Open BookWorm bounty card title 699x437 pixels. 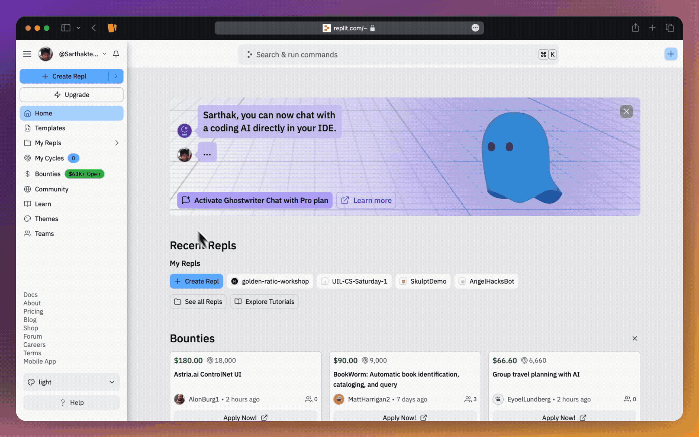coord(396,379)
